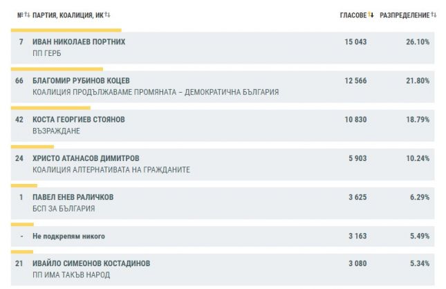Sort by ГЛАСОВЕ header text
This screenshot has height=289, width=446.
353,15
